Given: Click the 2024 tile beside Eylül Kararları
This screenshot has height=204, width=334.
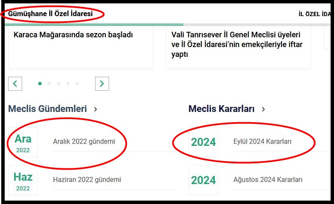Looking at the screenshot, I should (203, 142).
